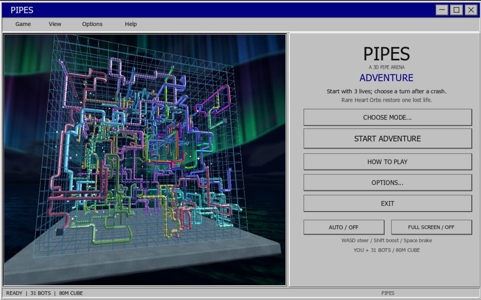Viewport: 481px width, 300px height.
Task: Click READY status bar entry
Action: point(14,293)
